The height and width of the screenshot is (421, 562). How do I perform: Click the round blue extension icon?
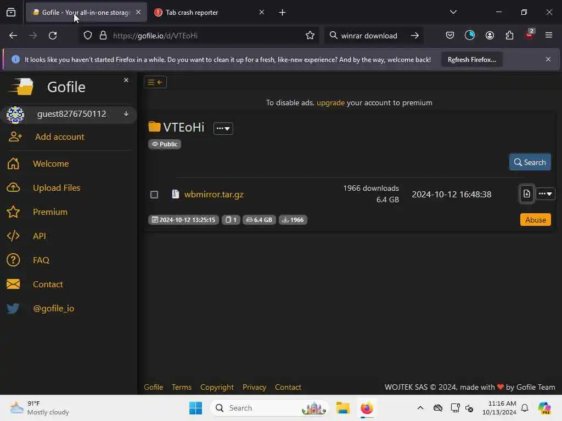pyautogui.click(x=470, y=35)
